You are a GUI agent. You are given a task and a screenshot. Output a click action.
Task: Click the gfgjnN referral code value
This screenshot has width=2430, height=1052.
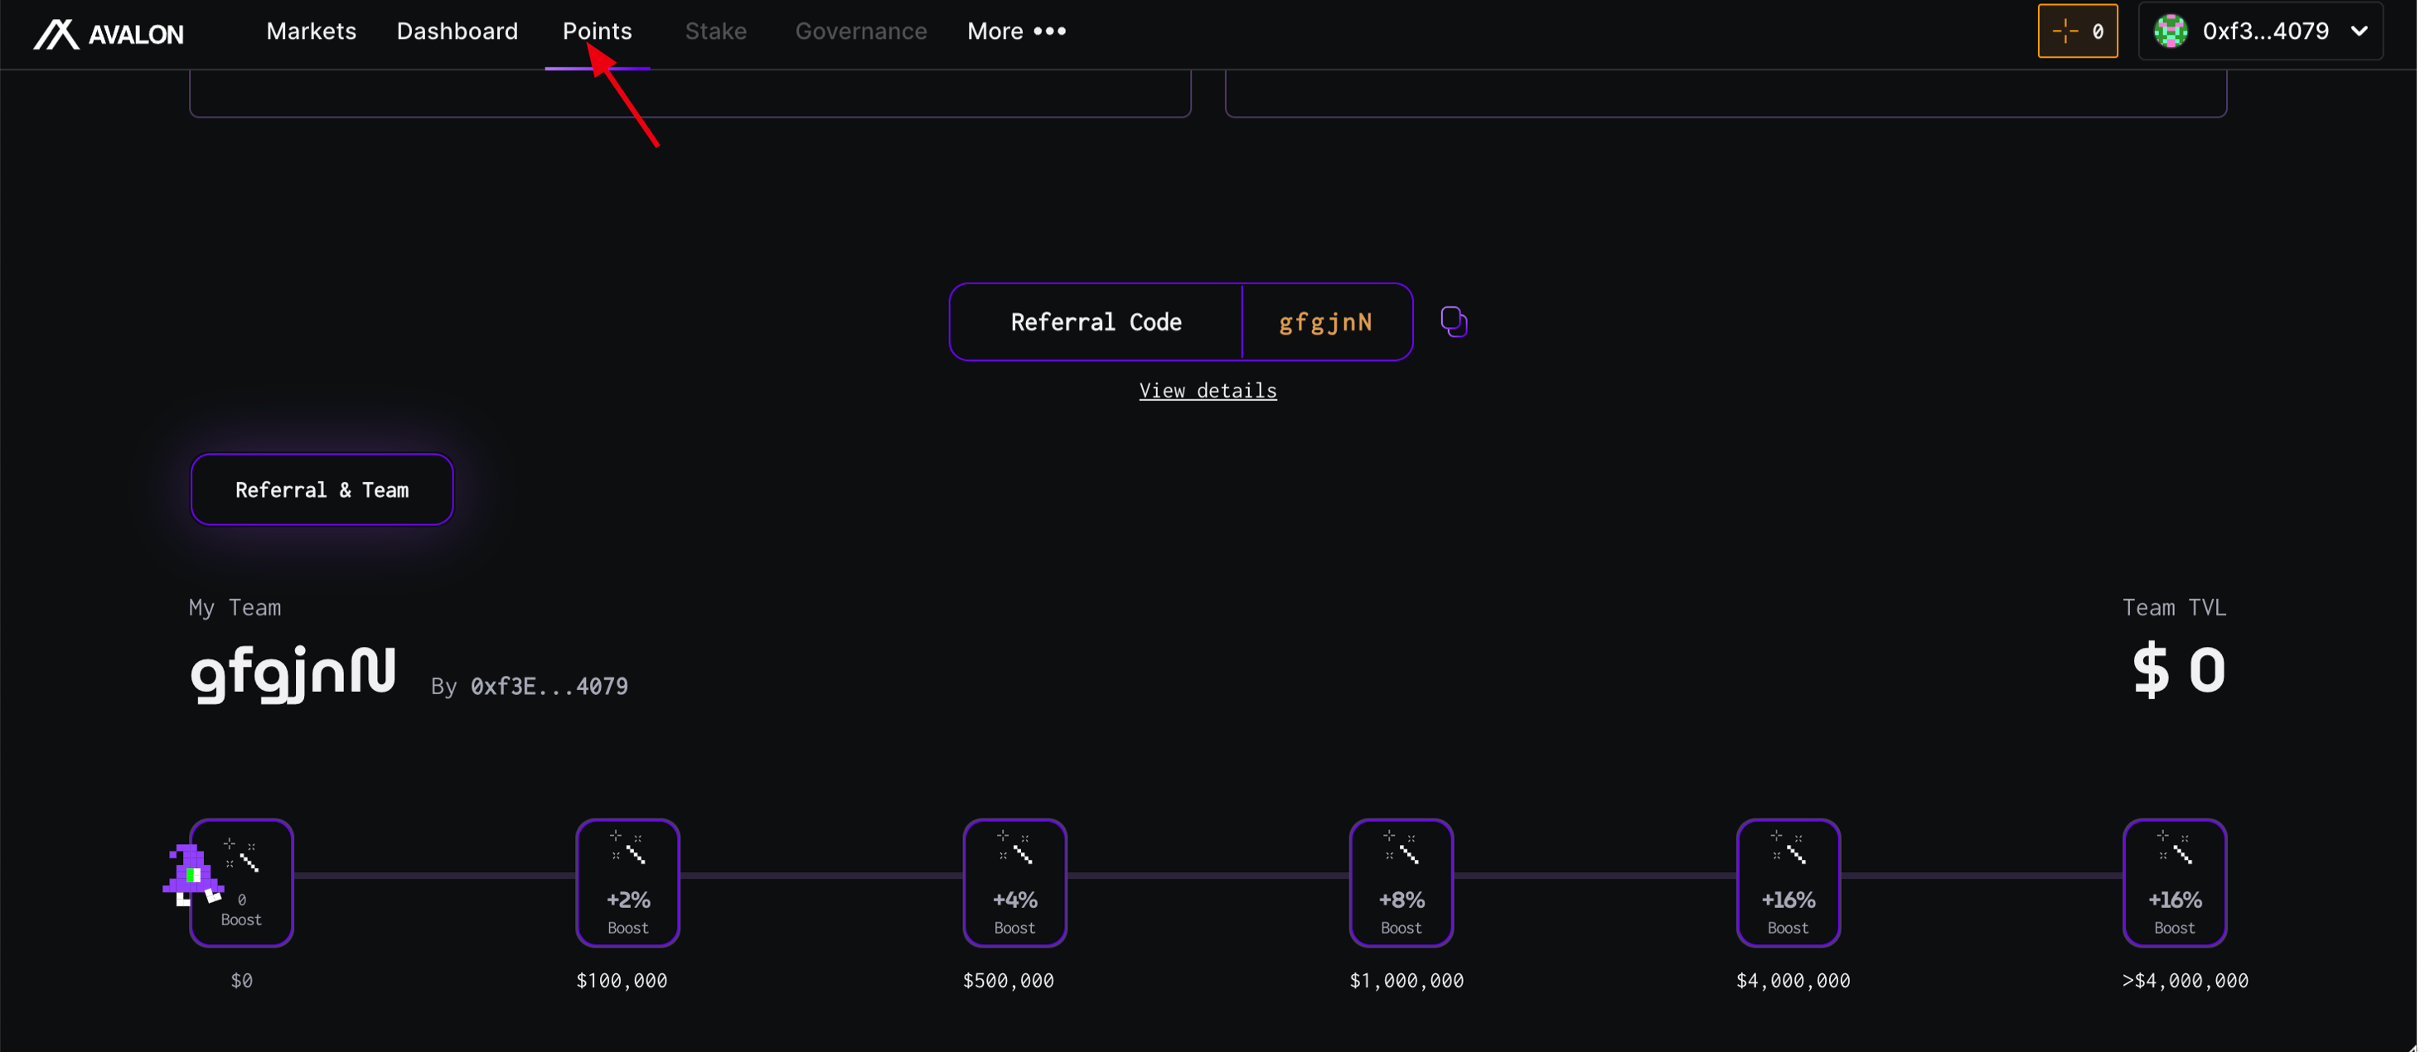click(x=1325, y=321)
